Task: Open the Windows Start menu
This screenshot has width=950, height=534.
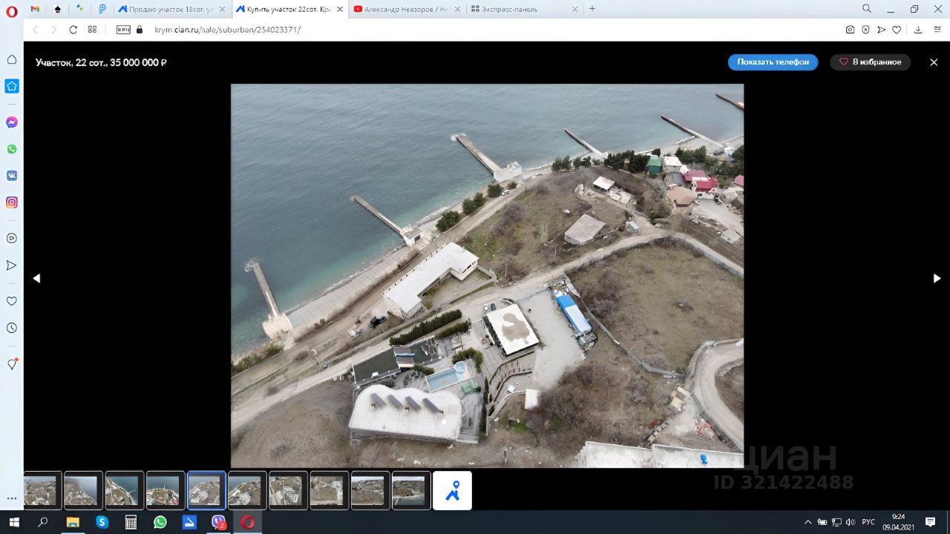Action: point(13,522)
